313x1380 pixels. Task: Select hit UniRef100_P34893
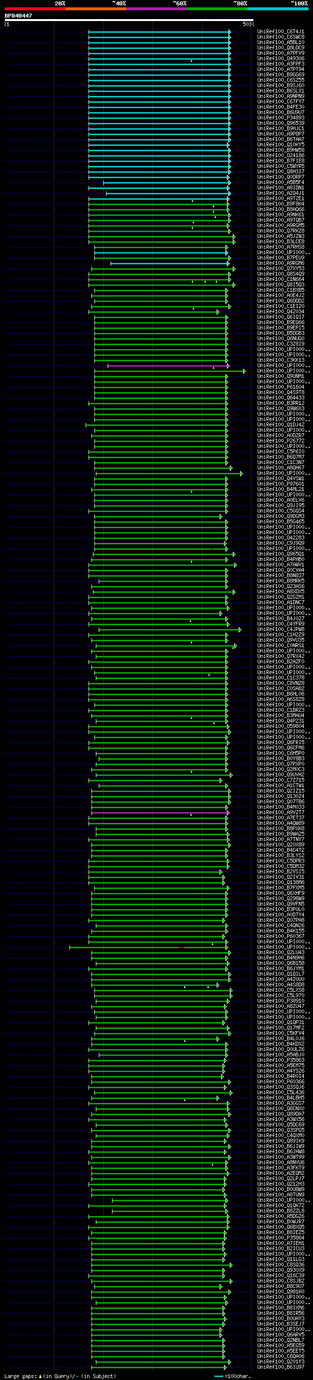pos(281,118)
